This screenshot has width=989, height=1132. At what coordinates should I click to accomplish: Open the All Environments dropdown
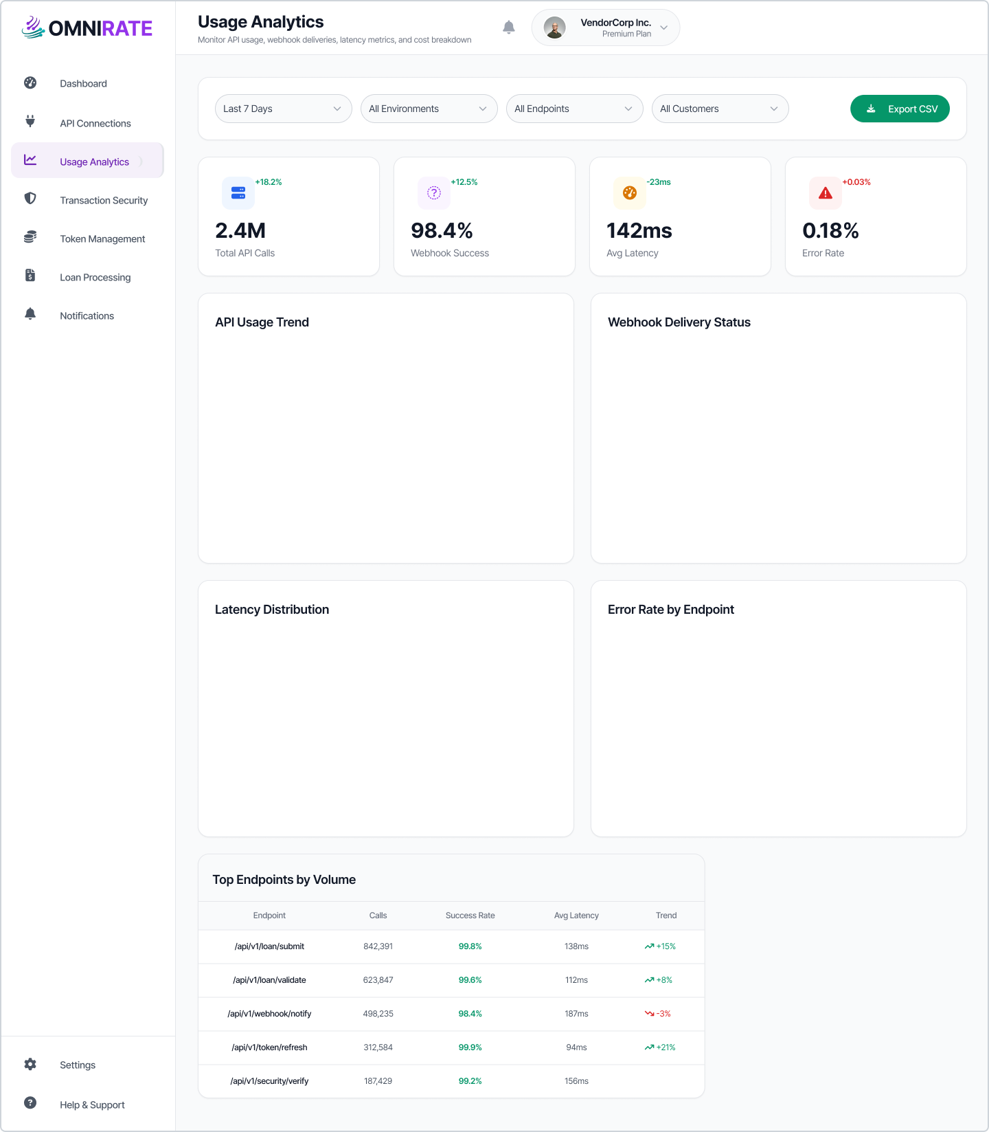point(429,109)
